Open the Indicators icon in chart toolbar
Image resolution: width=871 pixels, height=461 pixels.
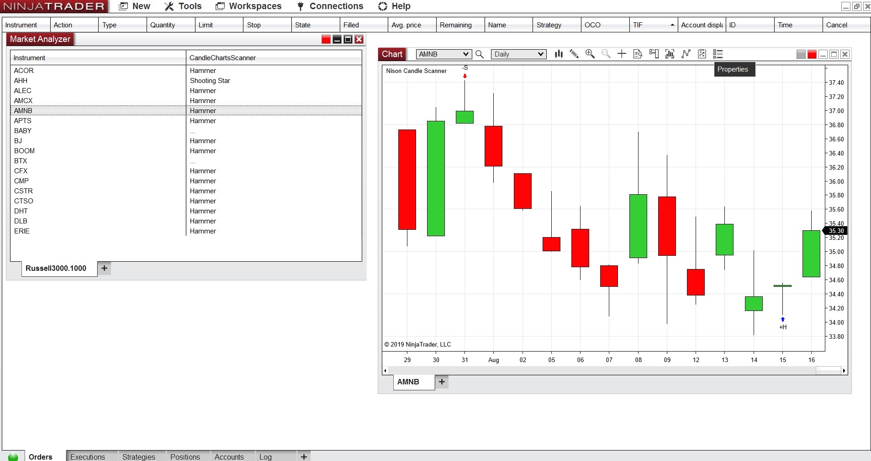[x=670, y=54]
